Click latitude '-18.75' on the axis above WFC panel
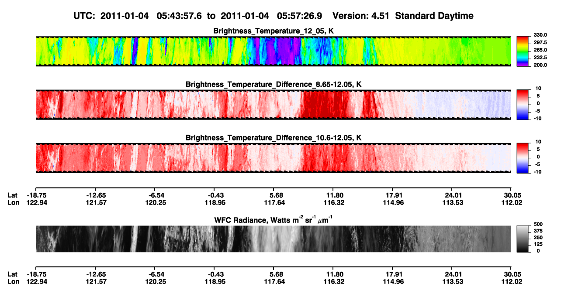Screen dimensions: 568x291 coord(36,195)
